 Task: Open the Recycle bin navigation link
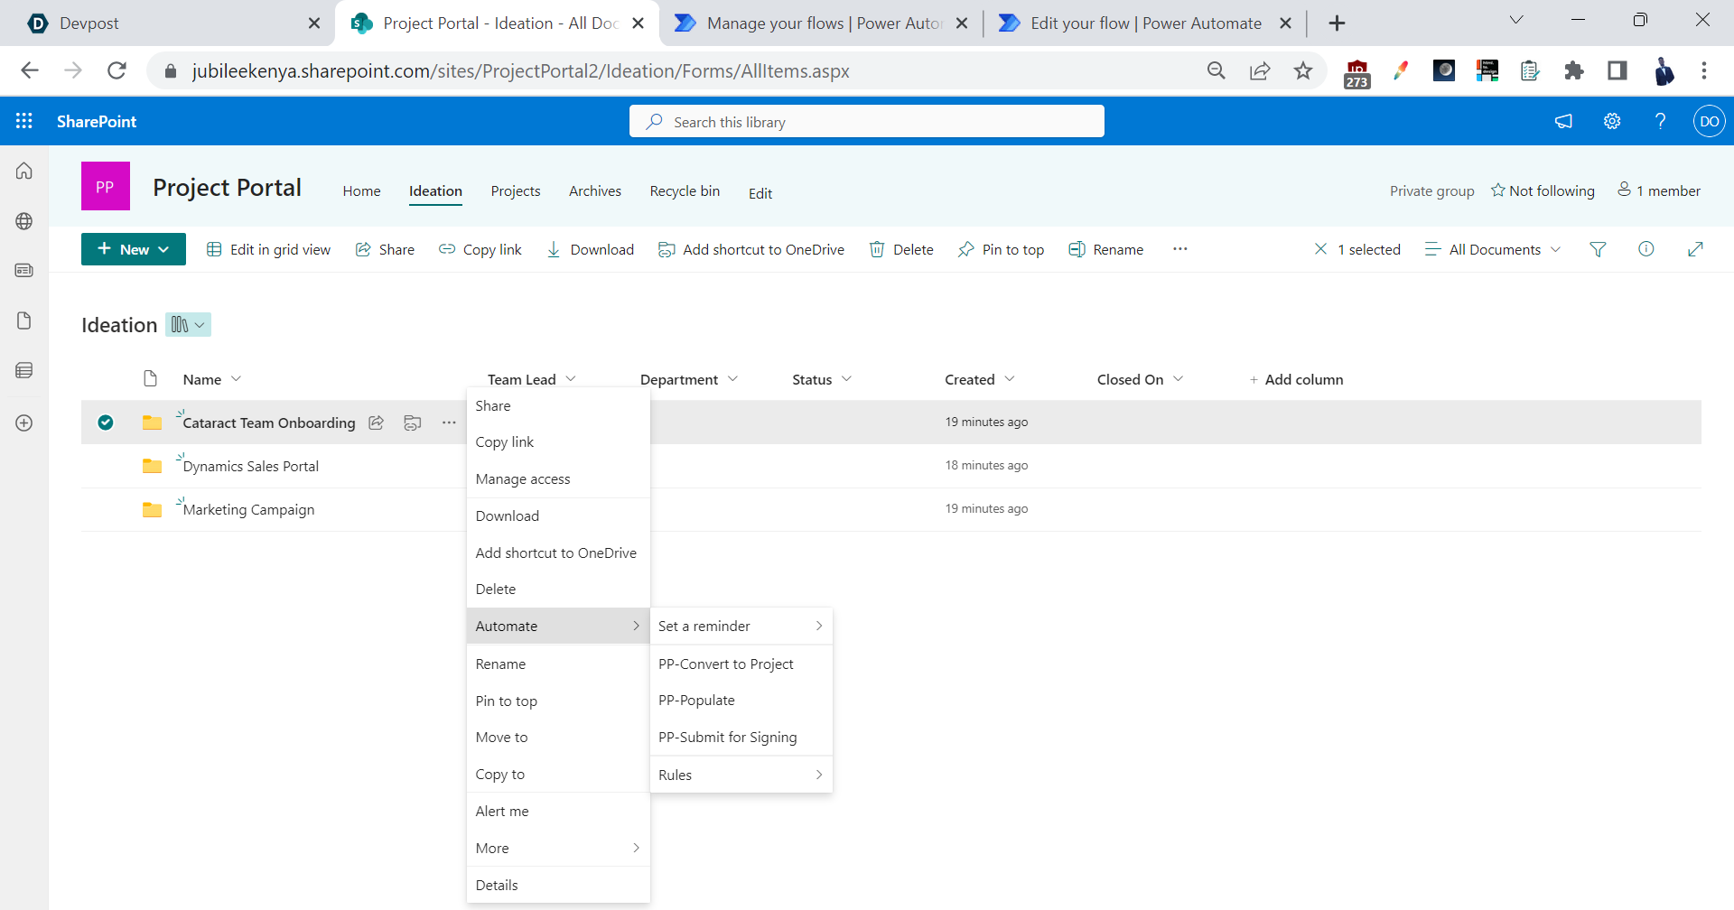[685, 191]
